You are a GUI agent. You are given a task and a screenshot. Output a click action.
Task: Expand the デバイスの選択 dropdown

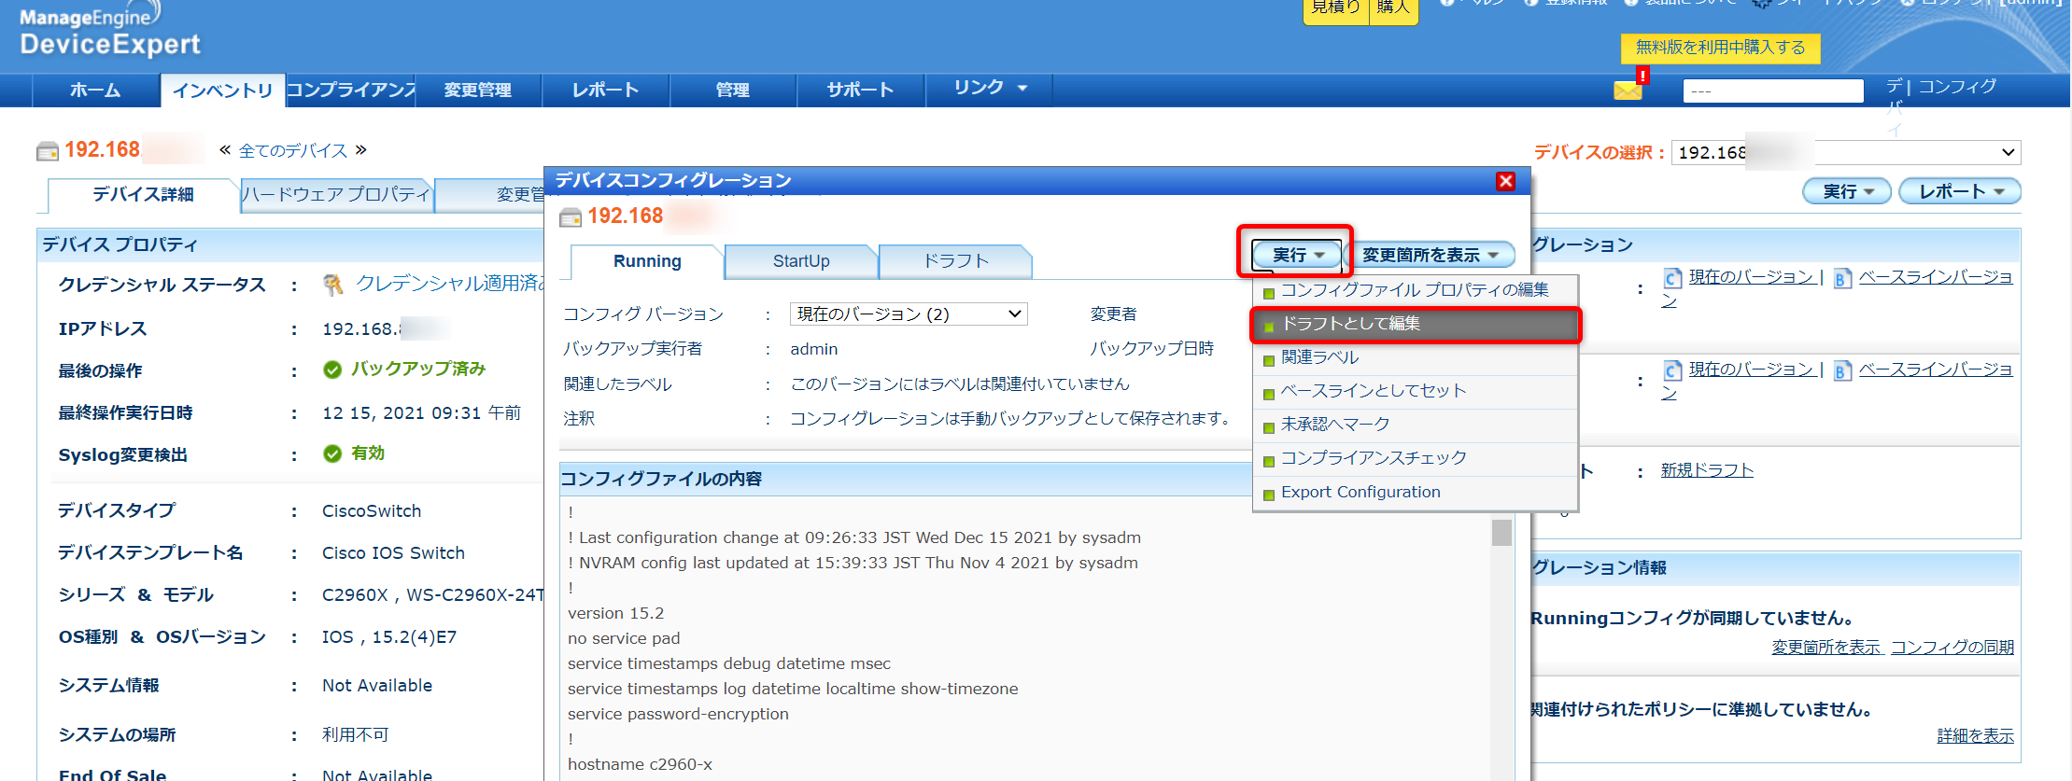[1846, 152]
